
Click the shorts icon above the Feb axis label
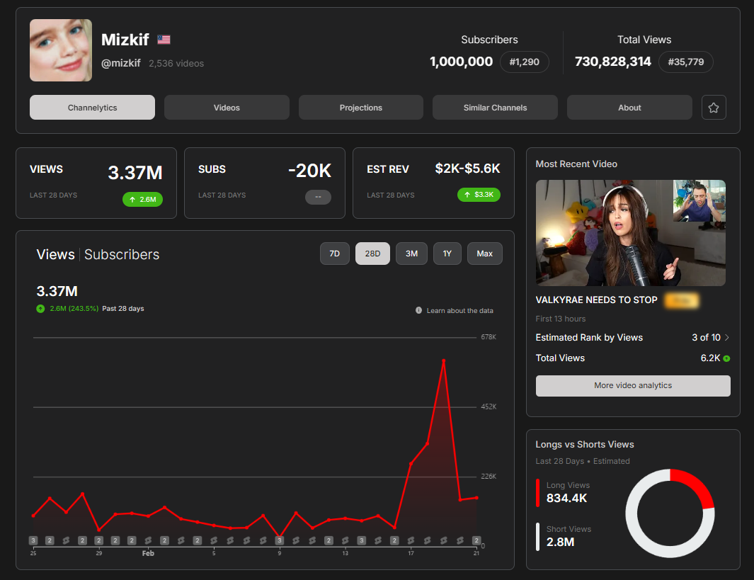(x=148, y=540)
